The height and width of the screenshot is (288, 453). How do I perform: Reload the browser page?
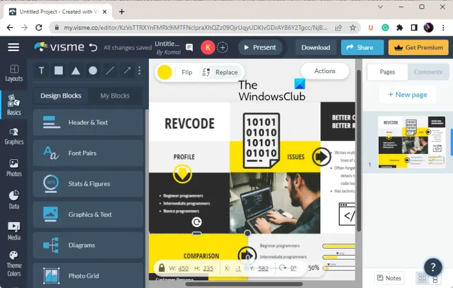point(39,28)
